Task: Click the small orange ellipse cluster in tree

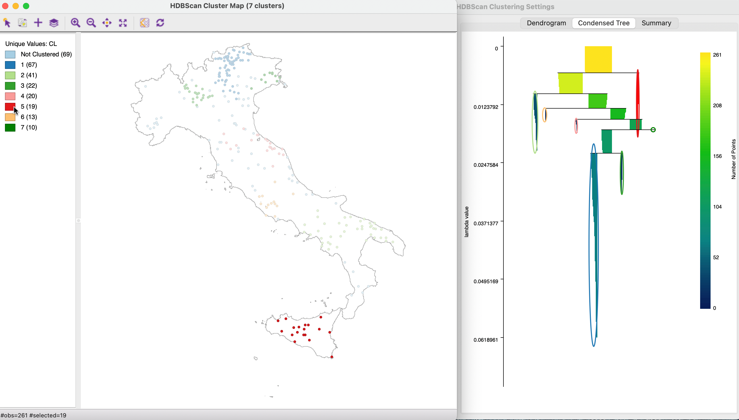Action: tap(544, 115)
